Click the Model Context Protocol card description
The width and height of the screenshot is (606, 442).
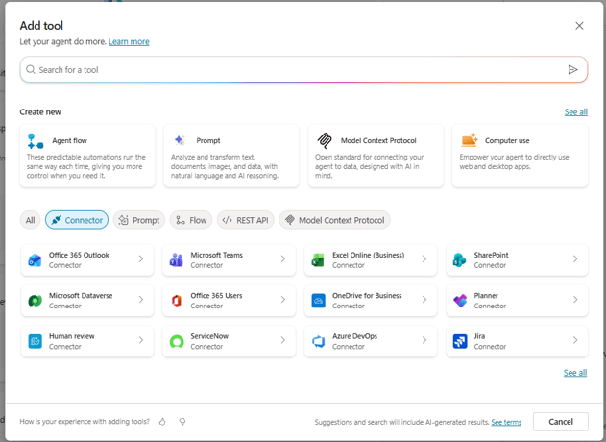pos(369,166)
